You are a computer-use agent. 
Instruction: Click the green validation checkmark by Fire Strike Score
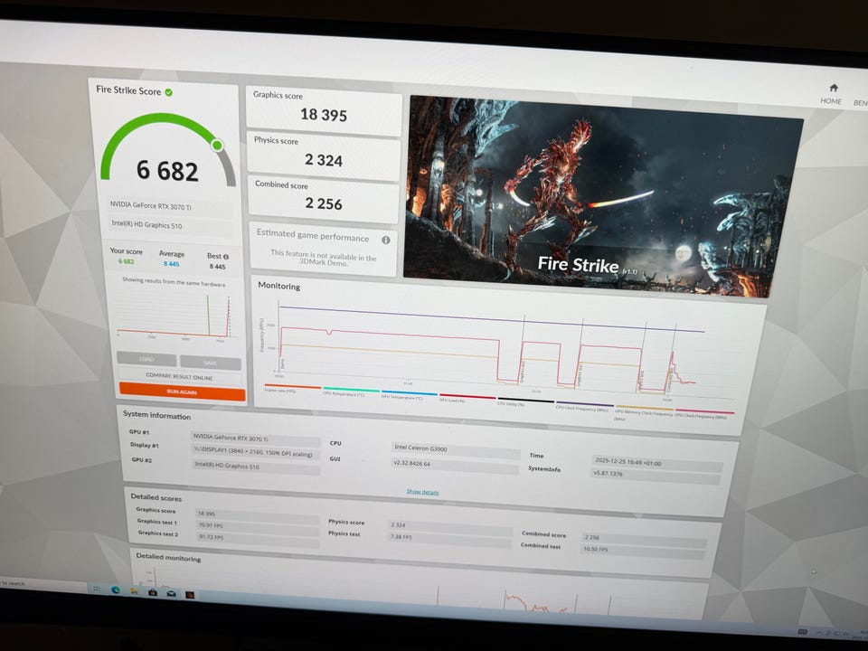169,91
